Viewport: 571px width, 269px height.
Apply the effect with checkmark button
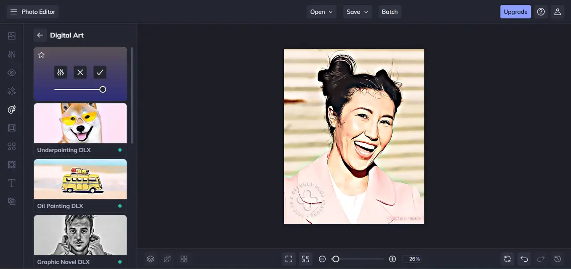100,72
